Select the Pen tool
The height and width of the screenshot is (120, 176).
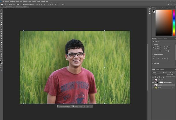tap(1, 45)
